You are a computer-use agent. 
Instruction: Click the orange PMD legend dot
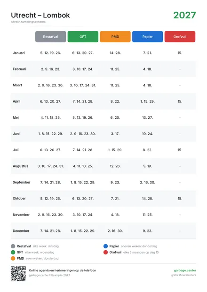tap(13, 259)
